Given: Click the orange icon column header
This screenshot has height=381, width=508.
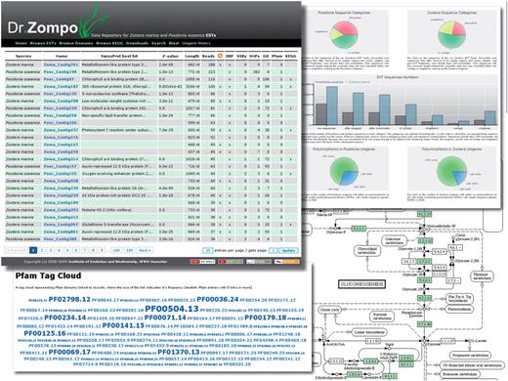Looking at the screenshot, I should (x=220, y=56).
